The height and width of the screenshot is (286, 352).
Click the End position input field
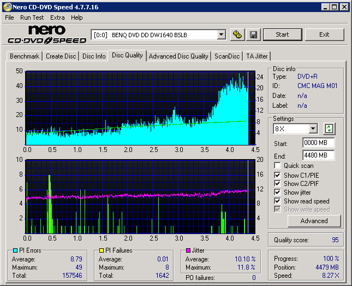[x=318, y=155]
